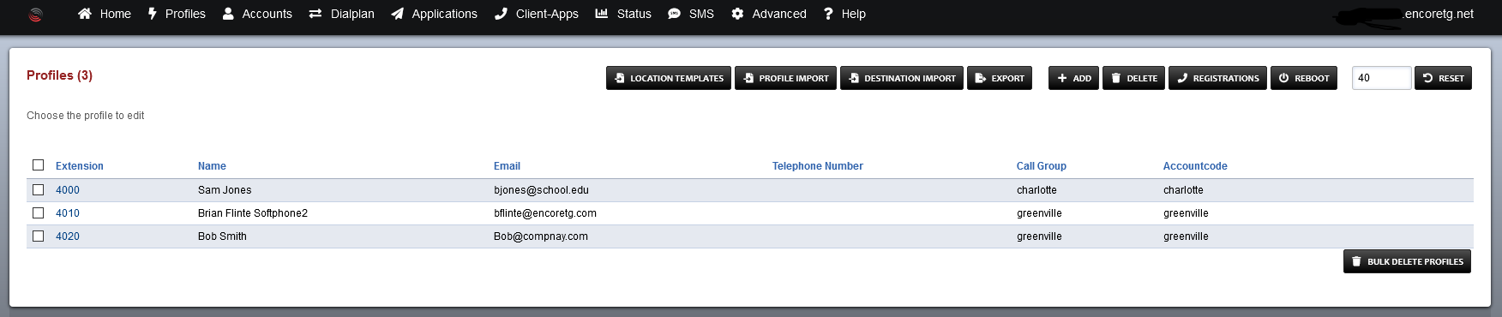The height and width of the screenshot is (317, 1502).
Task: Open Location Templates
Action: pyautogui.click(x=669, y=78)
